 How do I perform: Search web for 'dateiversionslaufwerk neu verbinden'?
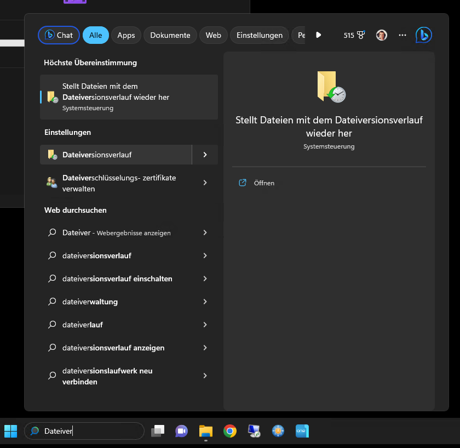tap(116, 376)
